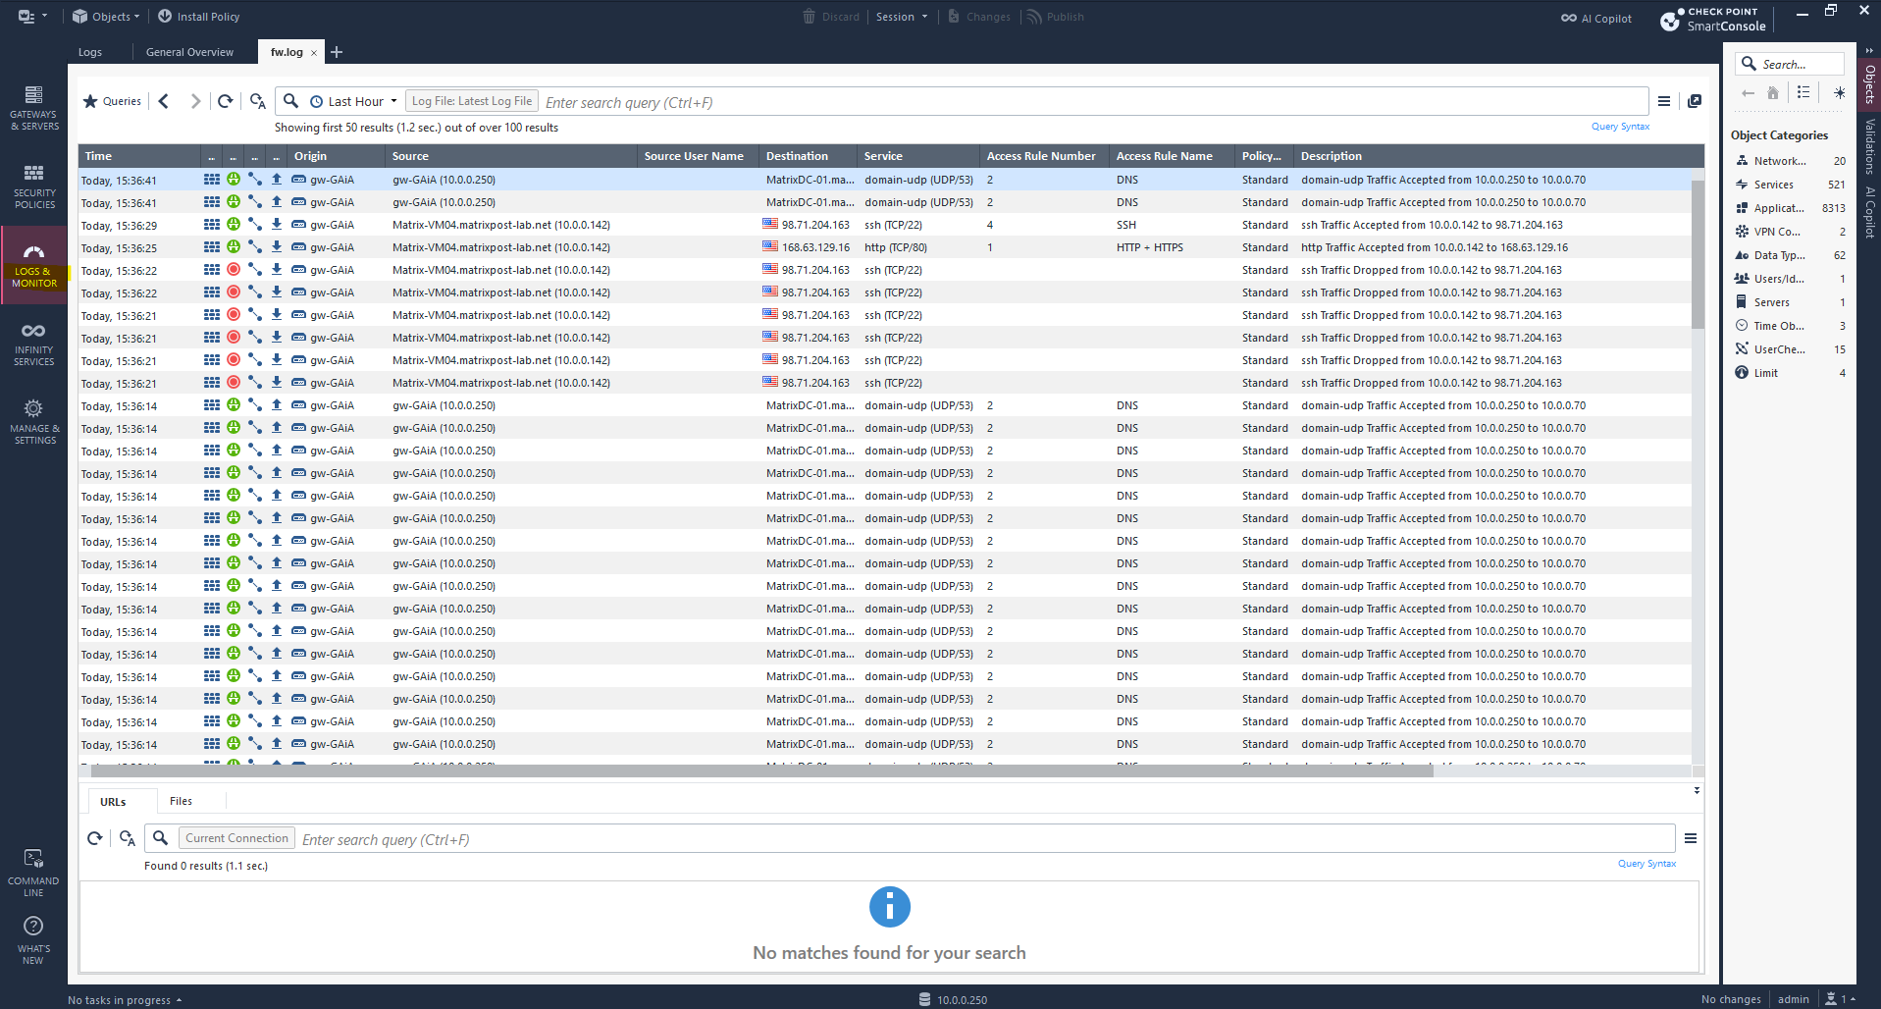Switch to the General Overview tab

click(x=189, y=52)
